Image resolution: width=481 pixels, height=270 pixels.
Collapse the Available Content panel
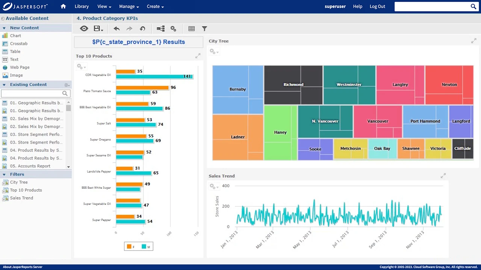(x=3, y=18)
